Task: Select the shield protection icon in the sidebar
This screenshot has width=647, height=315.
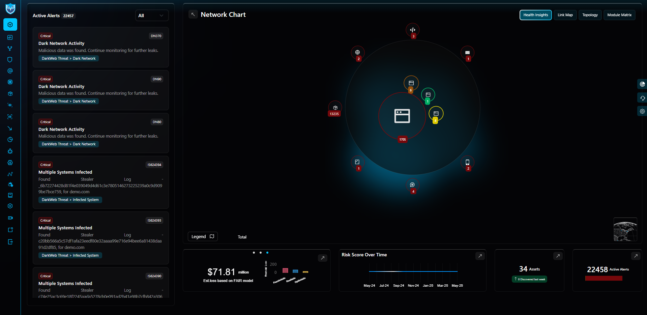Action: coord(10,59)
